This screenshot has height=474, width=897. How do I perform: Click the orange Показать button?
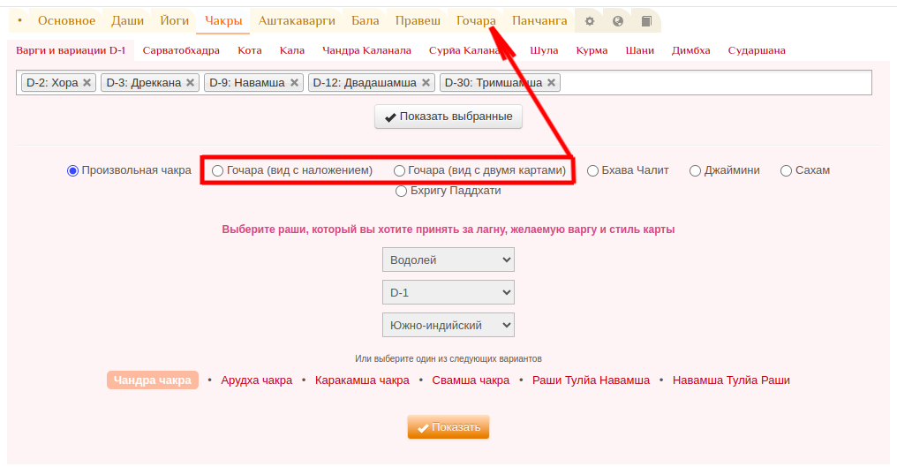(x=448, y=427)
